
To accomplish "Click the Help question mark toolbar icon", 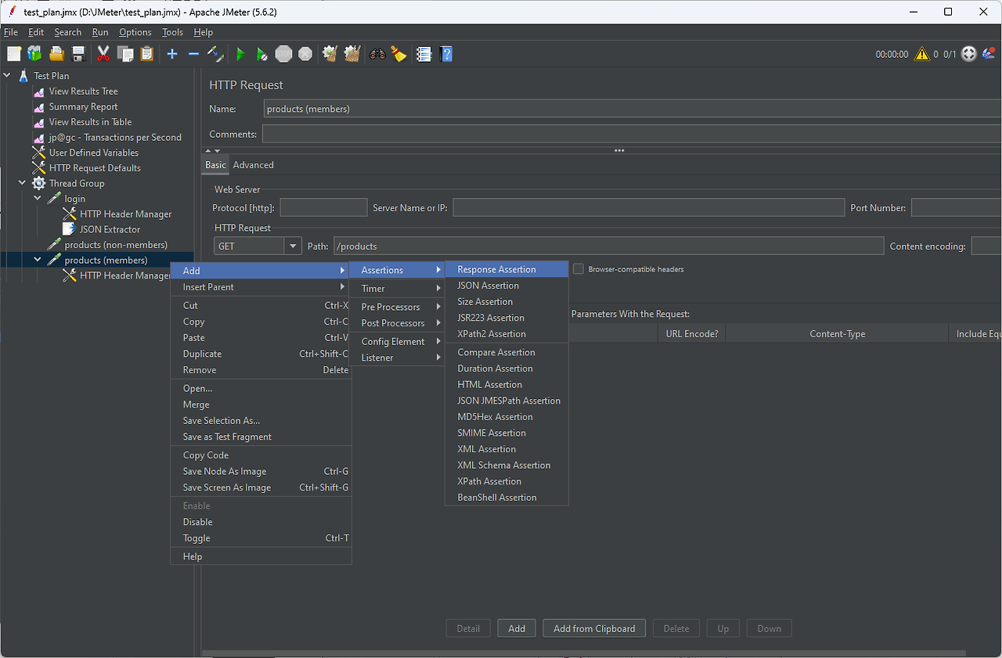I will (446, 54).
